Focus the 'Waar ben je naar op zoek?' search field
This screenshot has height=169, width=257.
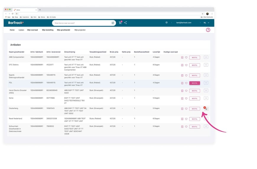[x=81, y=23]
